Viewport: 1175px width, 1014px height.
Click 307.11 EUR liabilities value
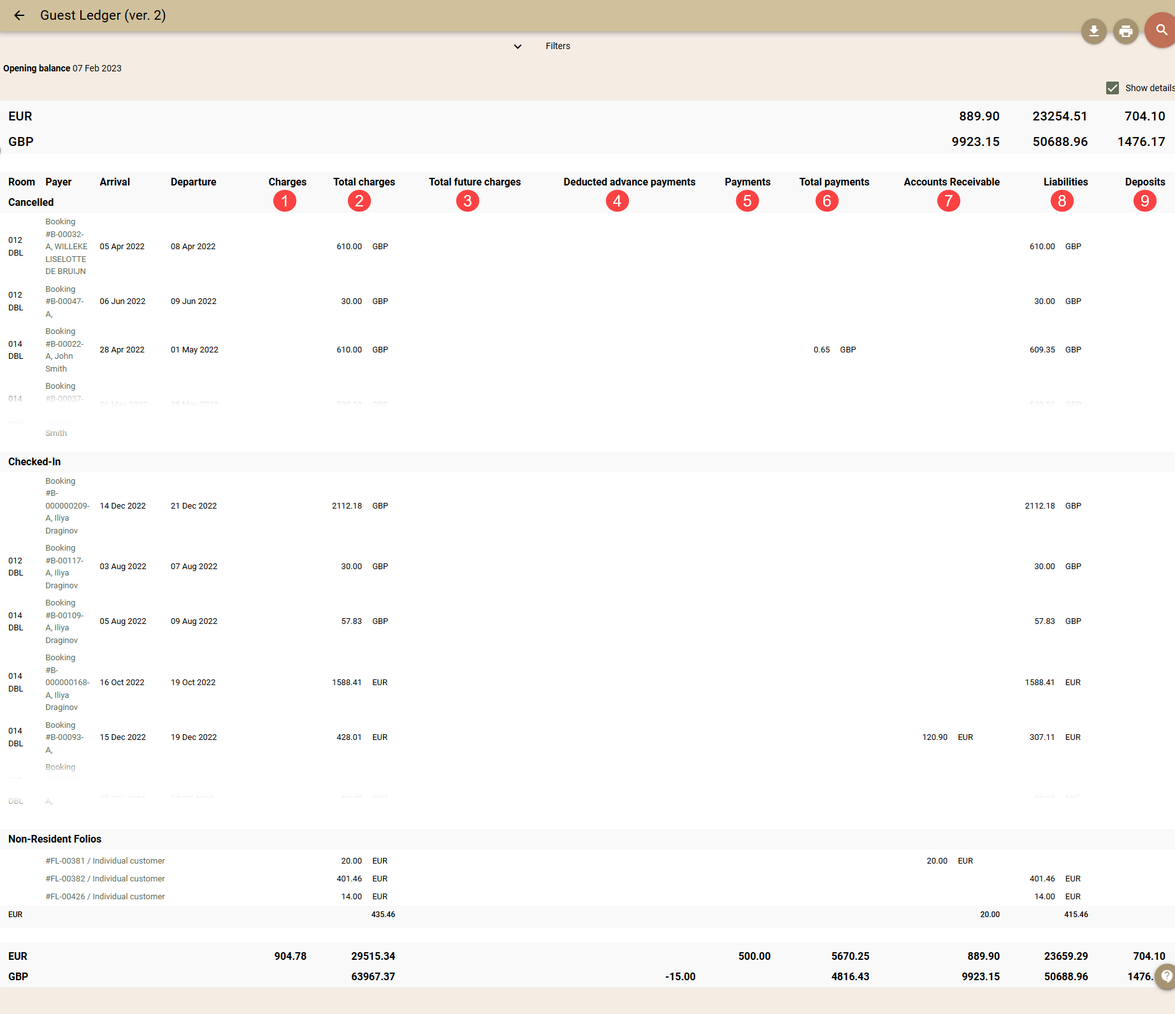tap(1055, 737)
